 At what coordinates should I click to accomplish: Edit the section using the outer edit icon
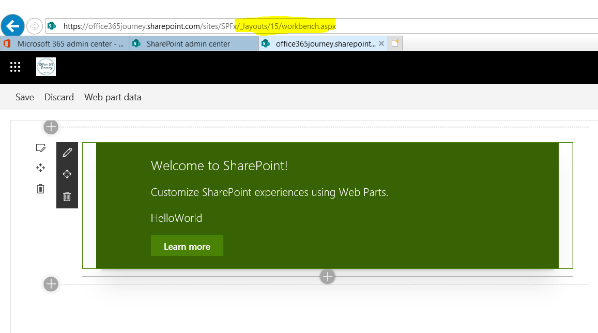[x=40, y=148]
